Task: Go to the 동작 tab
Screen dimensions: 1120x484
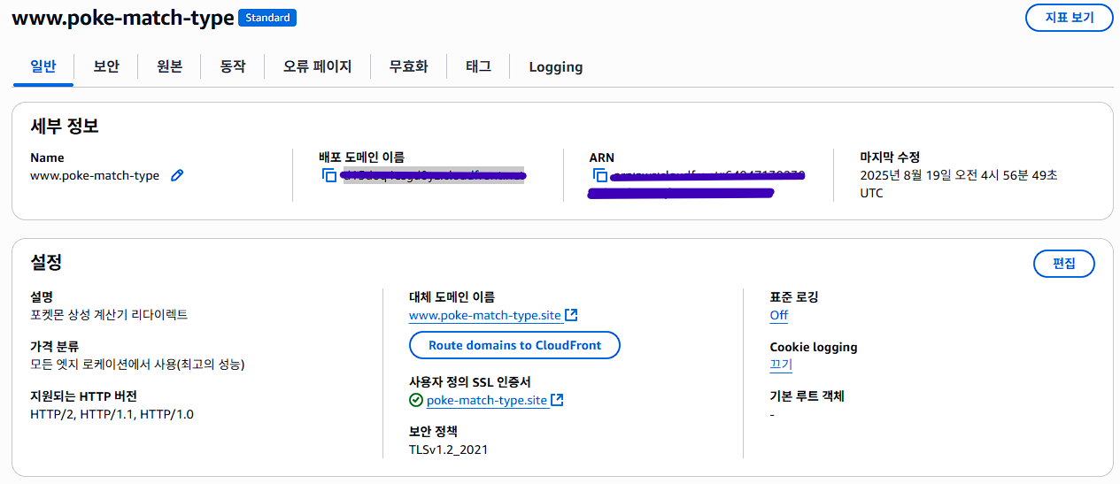Action: pos(232,66)
